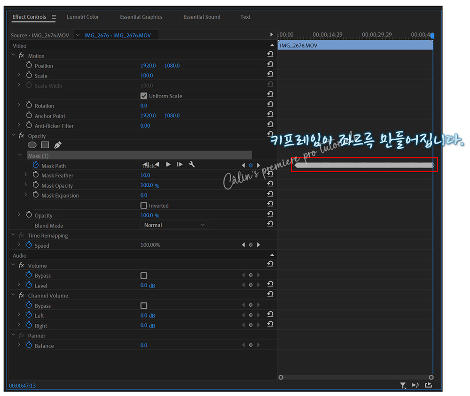
Task: Open mask tracking methods wrench menu
Action: coord(192,164)
